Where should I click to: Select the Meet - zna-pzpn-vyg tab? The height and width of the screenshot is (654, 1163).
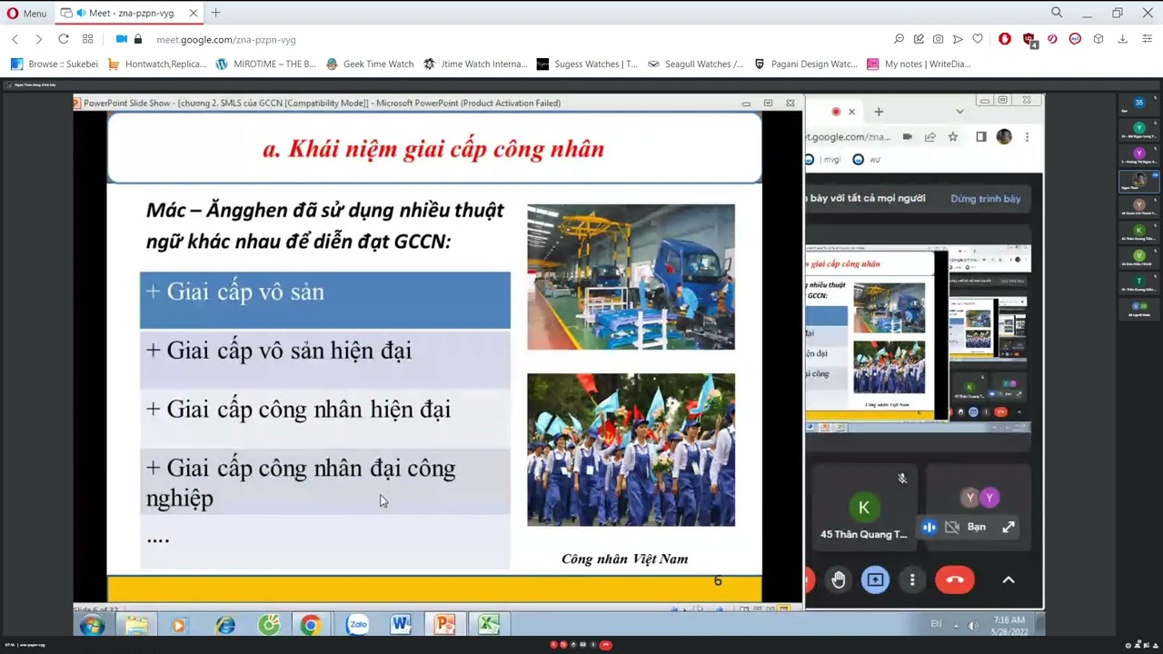(x=130, y=14)
